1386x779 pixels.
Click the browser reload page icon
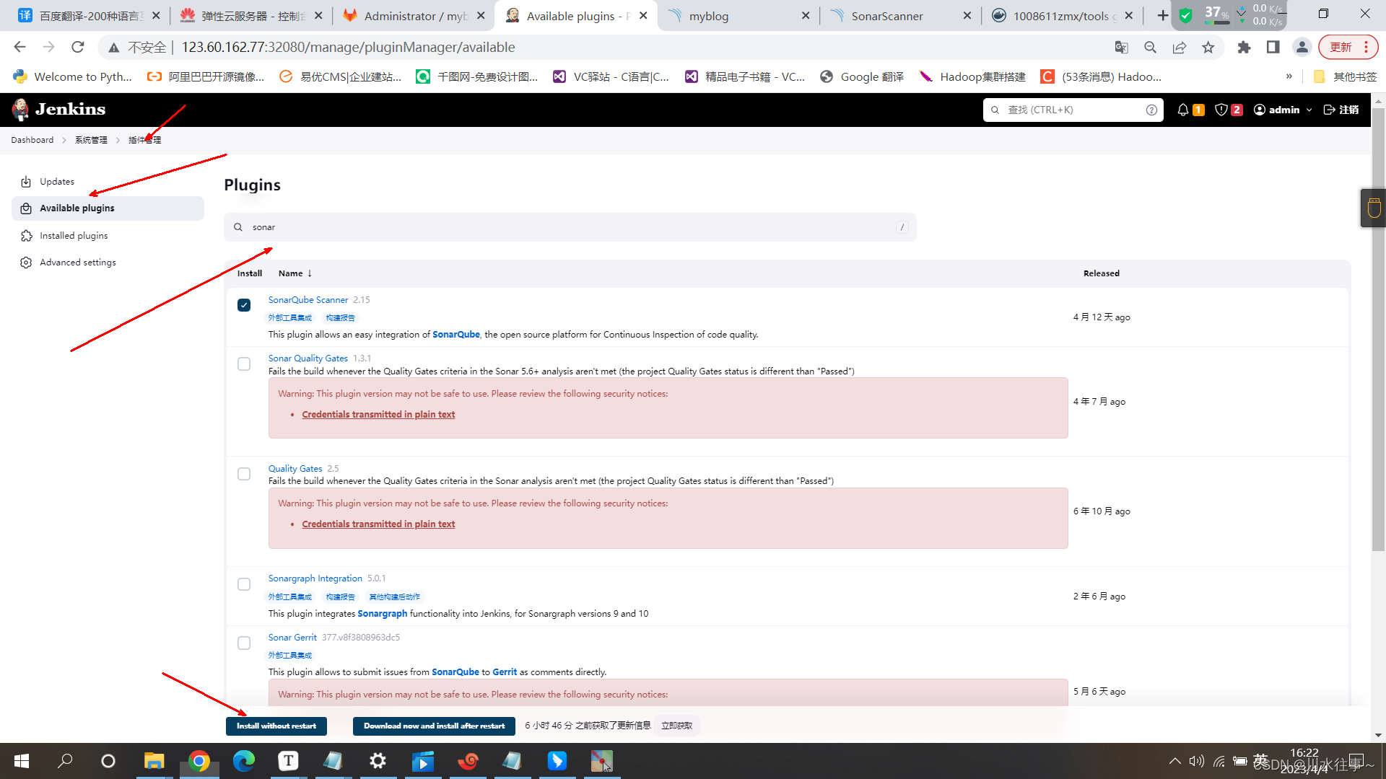click(x=78, y=48)
